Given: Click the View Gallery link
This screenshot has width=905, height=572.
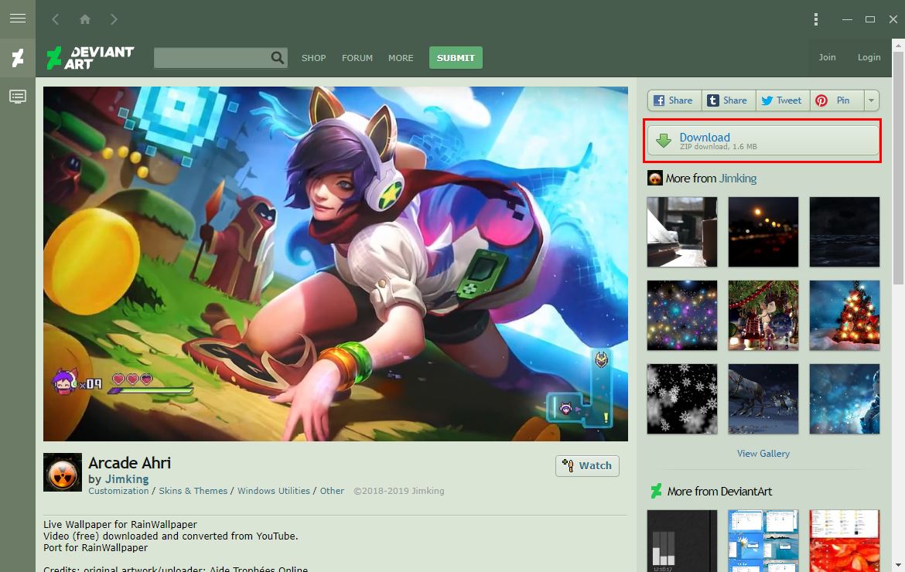Looking at the screenshot, I should [763, 454].
